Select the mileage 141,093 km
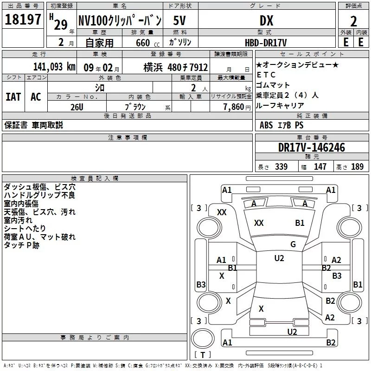371x371 pixels. (54, 67)
